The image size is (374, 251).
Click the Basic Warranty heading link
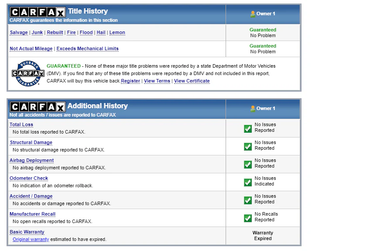coord(27,232)
